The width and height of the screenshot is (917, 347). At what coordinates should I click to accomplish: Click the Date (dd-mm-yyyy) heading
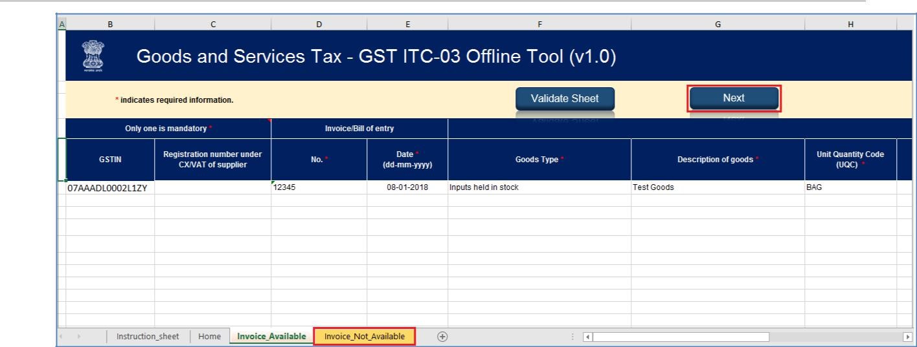pyautogui.click(x=407, y=160)
